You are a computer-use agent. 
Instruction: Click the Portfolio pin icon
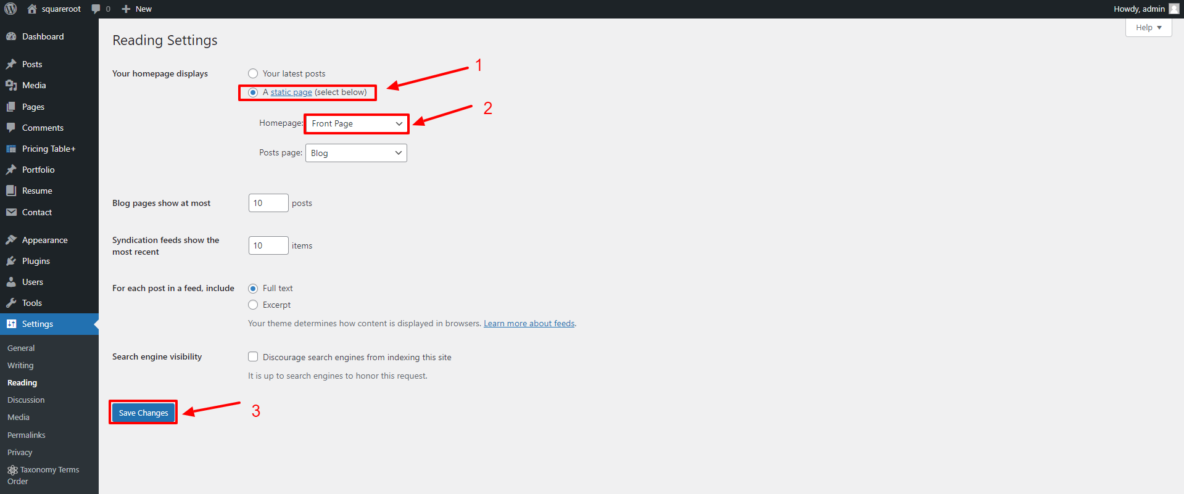coord(11,170)
